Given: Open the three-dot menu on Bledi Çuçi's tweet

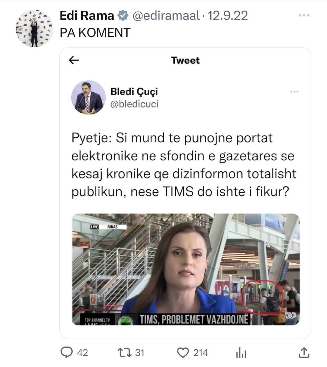Looking at the screenshot, I should (294, 91).
